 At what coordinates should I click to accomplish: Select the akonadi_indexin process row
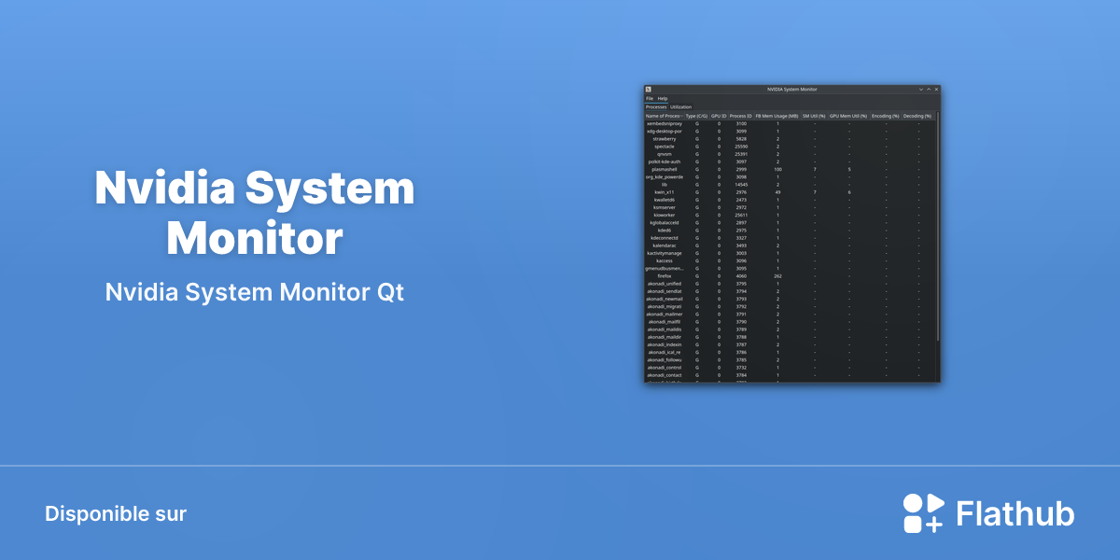[790, 344]
